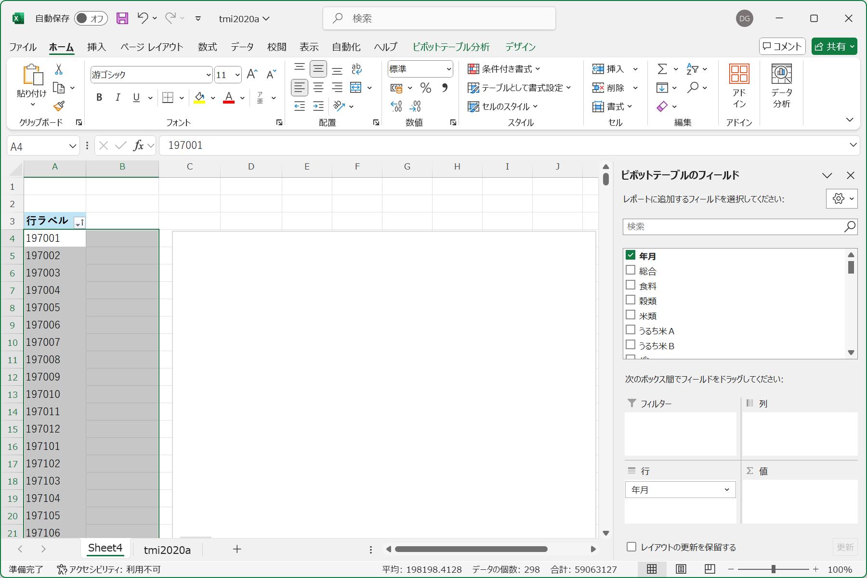Open the ピボットテーブル分析 tab
Viewport: 867px width, 578px height.
pyautogui.click(x=451, y=47)
